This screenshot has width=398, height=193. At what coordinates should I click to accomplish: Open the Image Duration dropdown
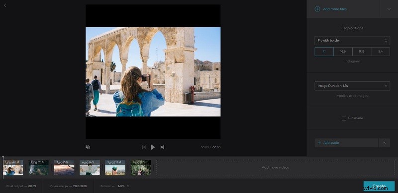[x=352, y=86]
